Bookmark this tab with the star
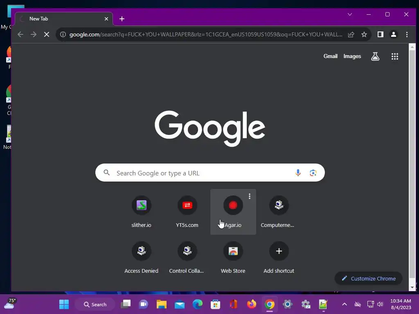Screen dimensions: 419x314 [364, 34]
